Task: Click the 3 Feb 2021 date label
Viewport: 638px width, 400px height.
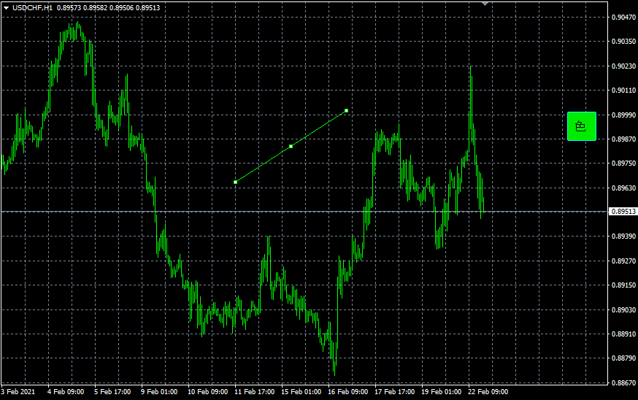Action: (x=18, y=392)
